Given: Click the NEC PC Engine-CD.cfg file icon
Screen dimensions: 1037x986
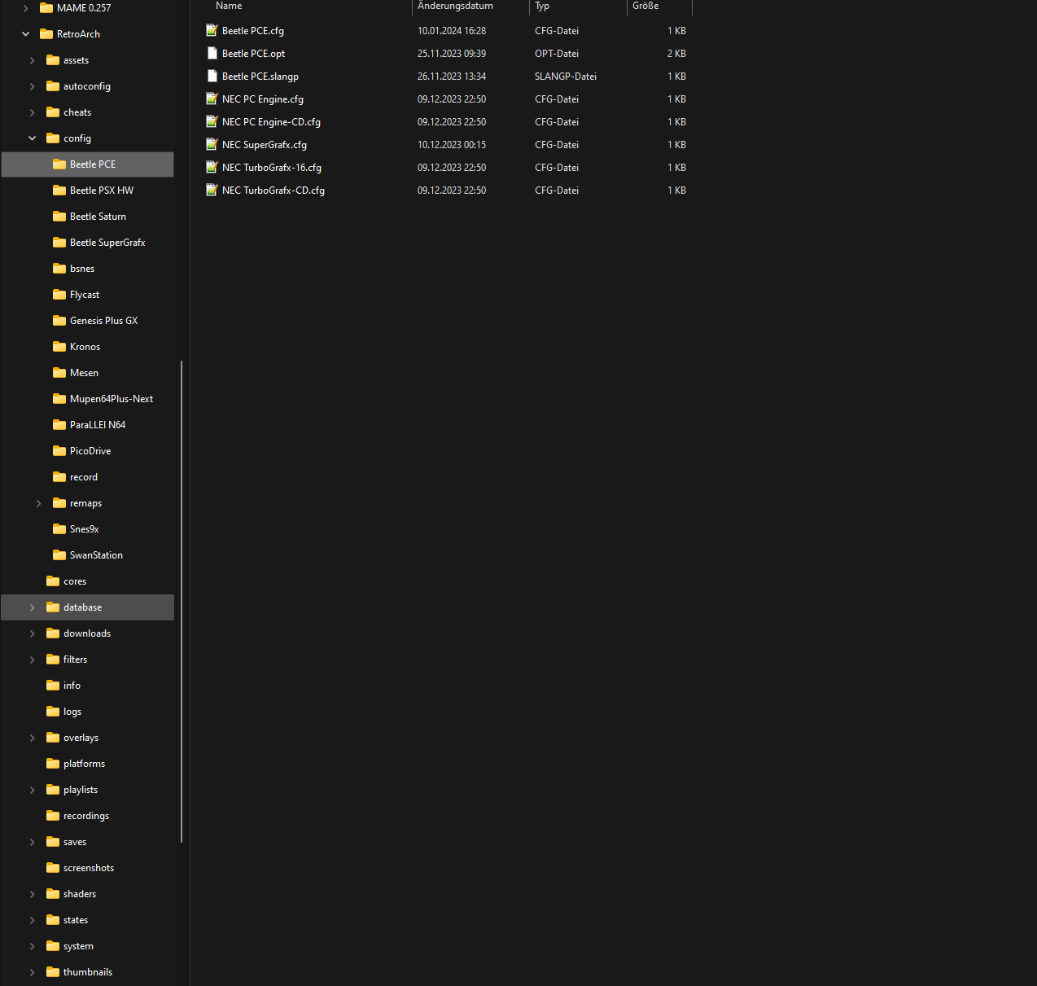Looking at the screenshot, I should (212, 121).
